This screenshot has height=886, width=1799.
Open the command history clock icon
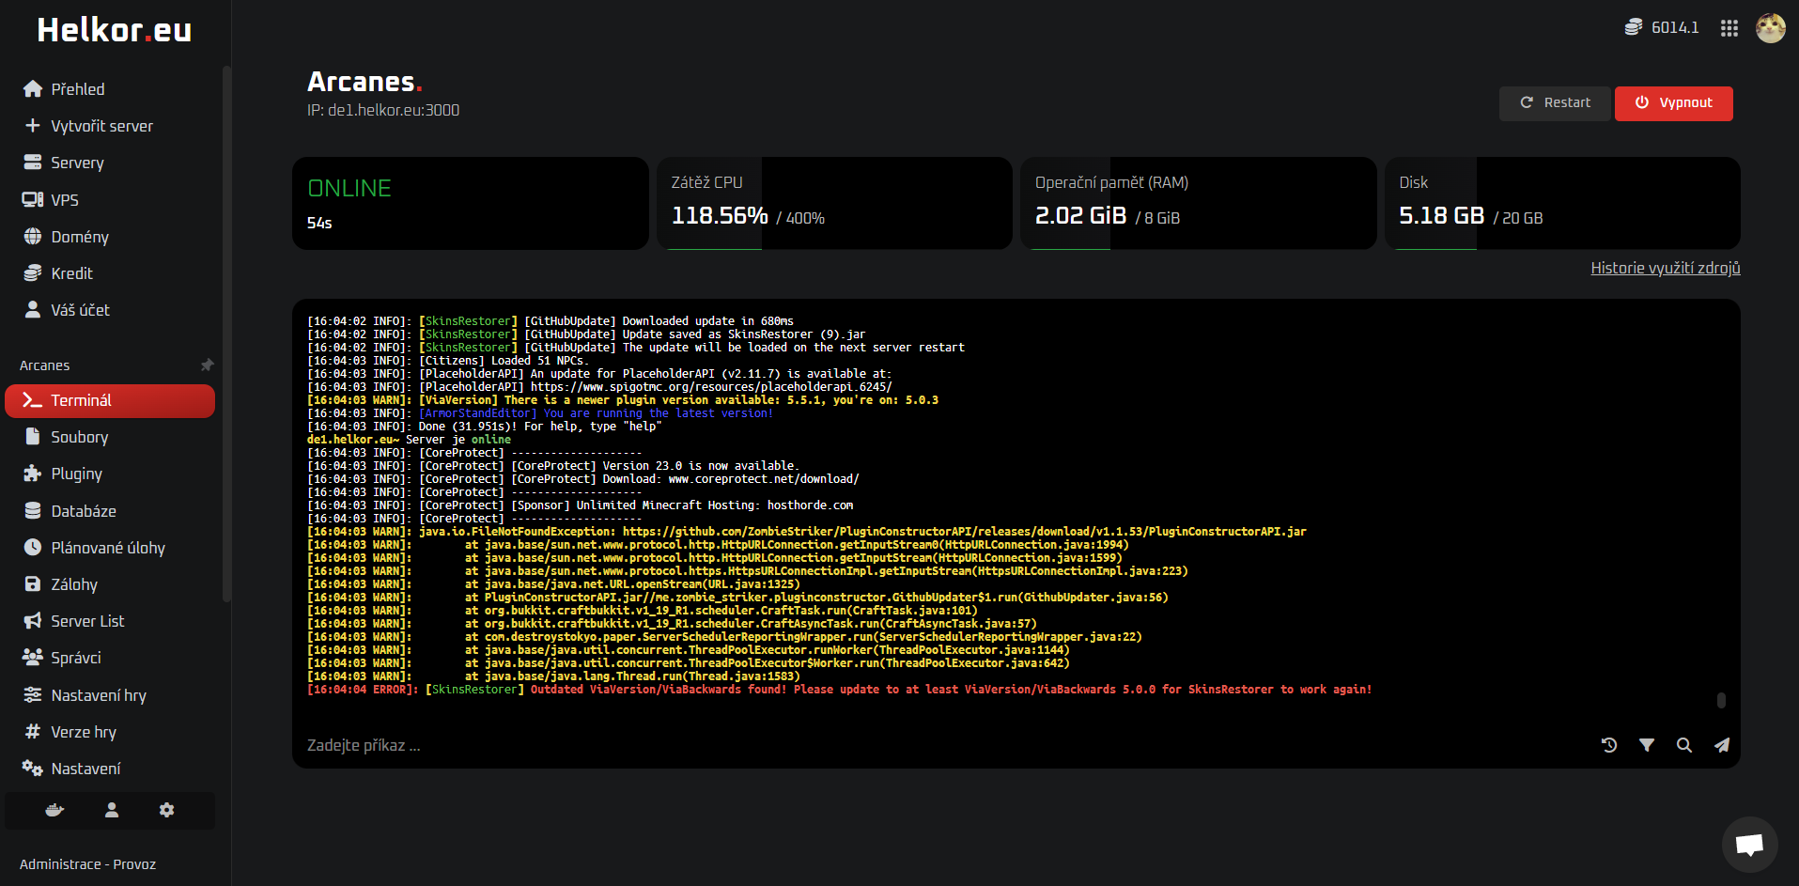(x=1608, y=745)
